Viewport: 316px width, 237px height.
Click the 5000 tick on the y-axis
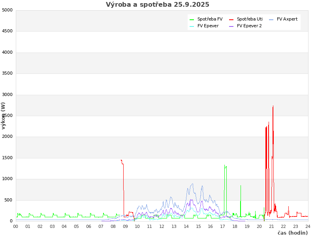pos(7,10)
